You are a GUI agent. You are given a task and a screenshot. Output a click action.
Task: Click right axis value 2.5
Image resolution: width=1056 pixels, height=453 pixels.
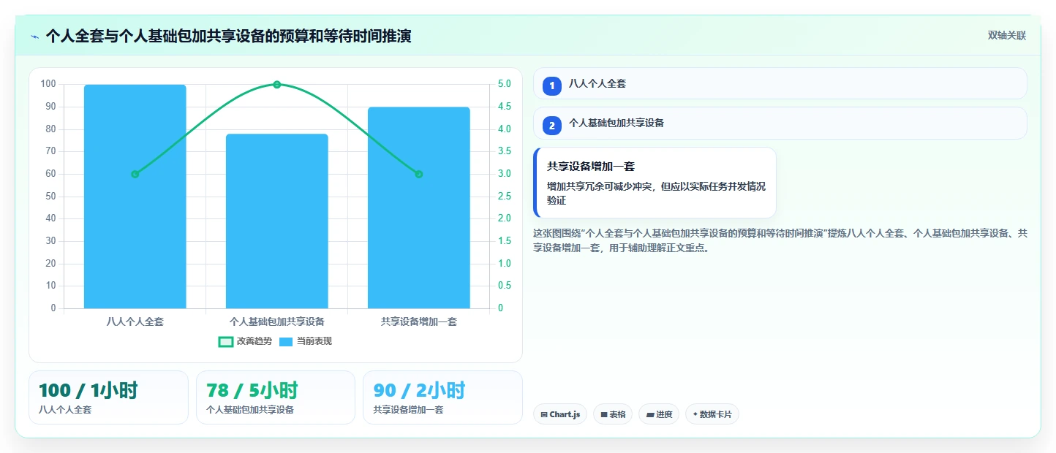click(x=505, y=197)
